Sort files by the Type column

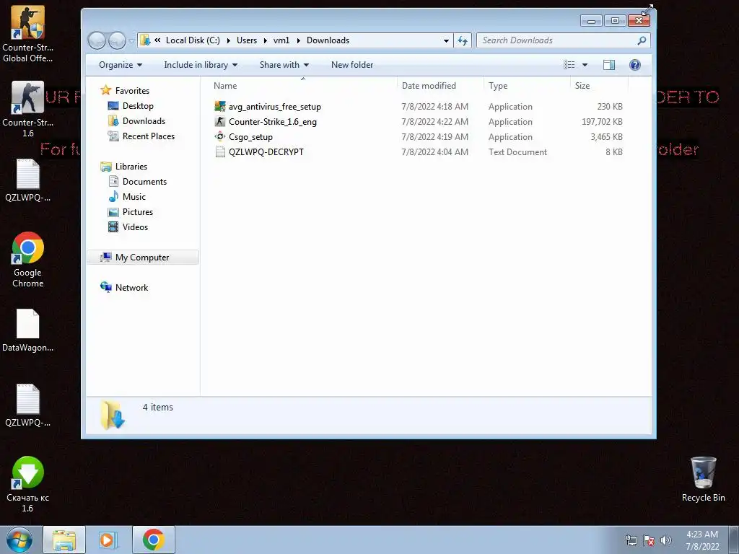527,86
